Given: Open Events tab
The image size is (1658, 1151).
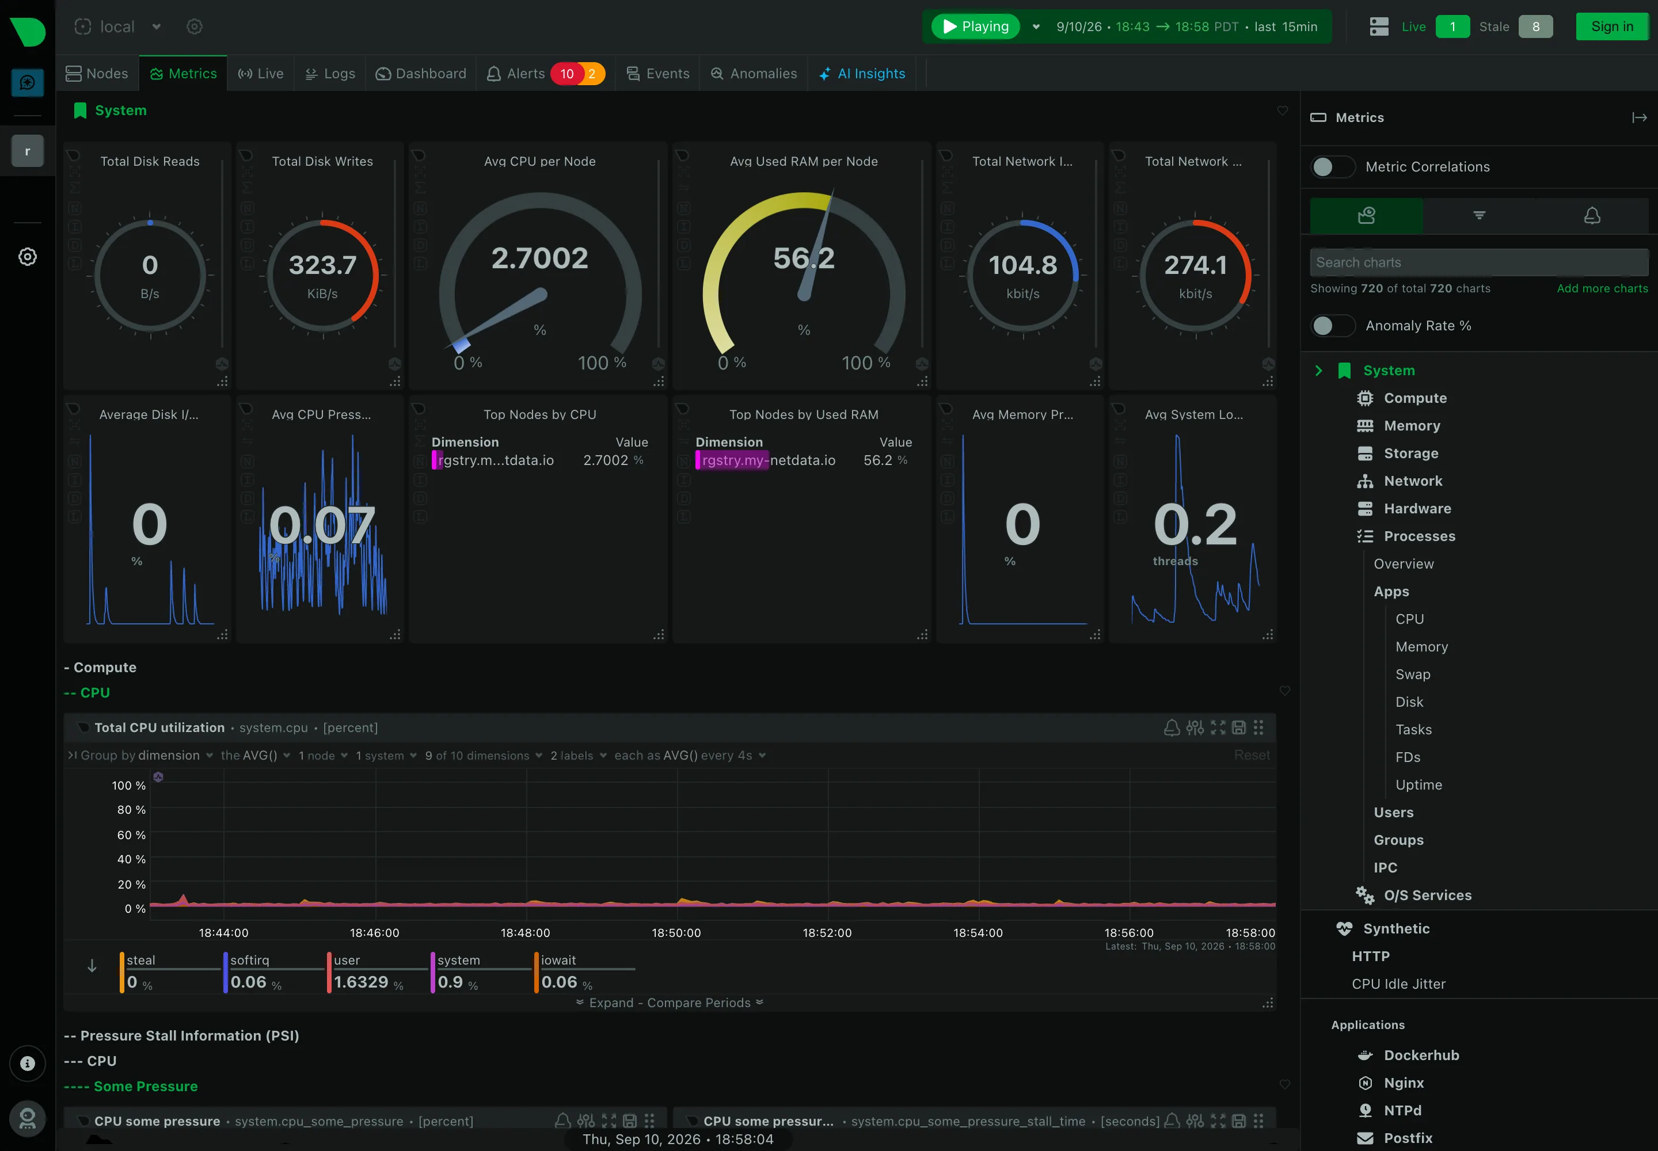Looking at the screenshot, I should click(x=657, y=74).
